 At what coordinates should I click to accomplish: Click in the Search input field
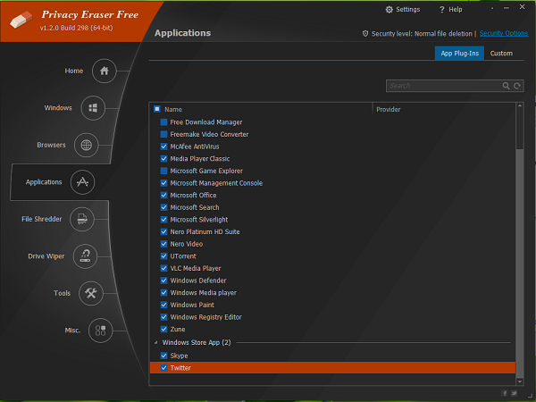(444, 86)
